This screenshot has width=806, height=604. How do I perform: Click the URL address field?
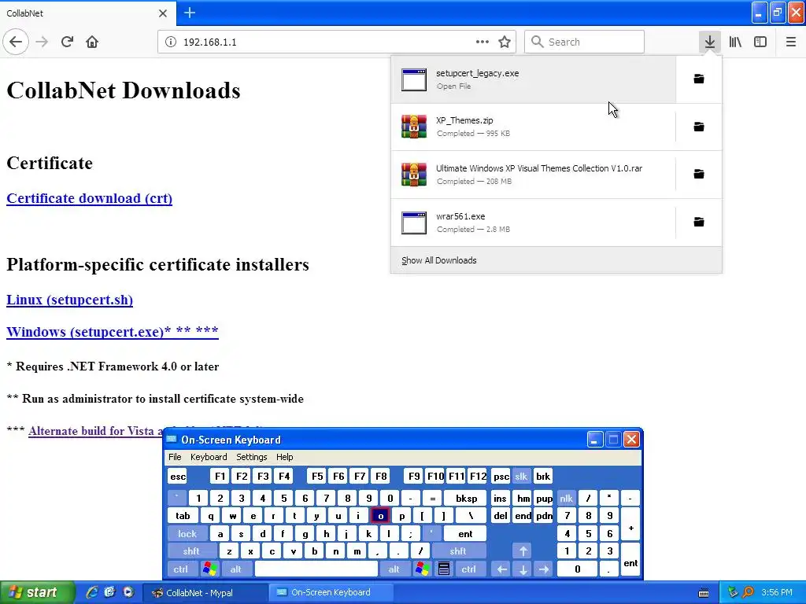[337, 42]
